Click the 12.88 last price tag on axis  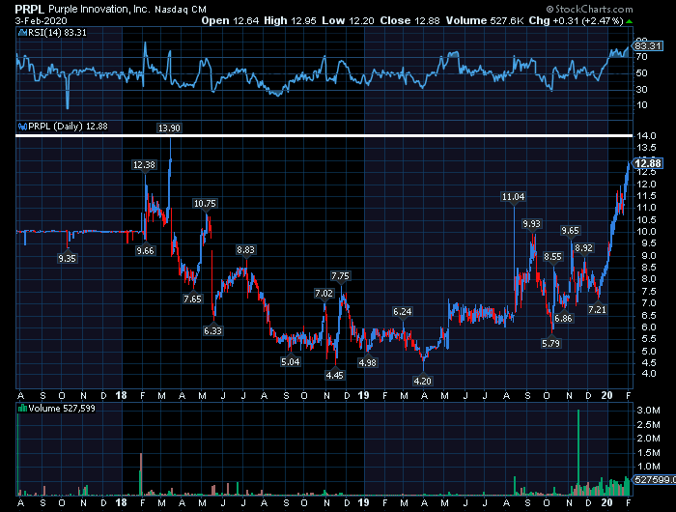647,163
